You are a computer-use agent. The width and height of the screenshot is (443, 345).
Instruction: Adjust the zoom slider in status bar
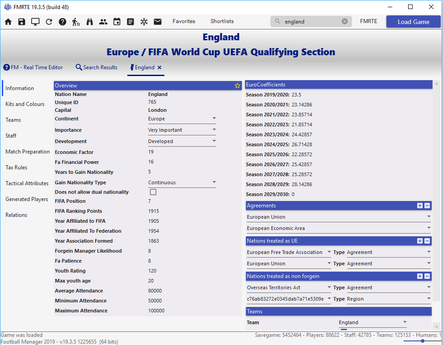(422, 341)
